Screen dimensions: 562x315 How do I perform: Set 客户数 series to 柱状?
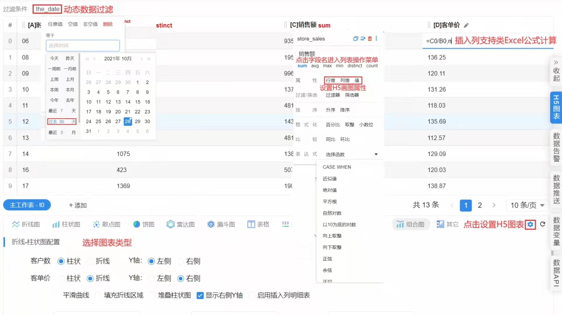click(x=69, y=261)
